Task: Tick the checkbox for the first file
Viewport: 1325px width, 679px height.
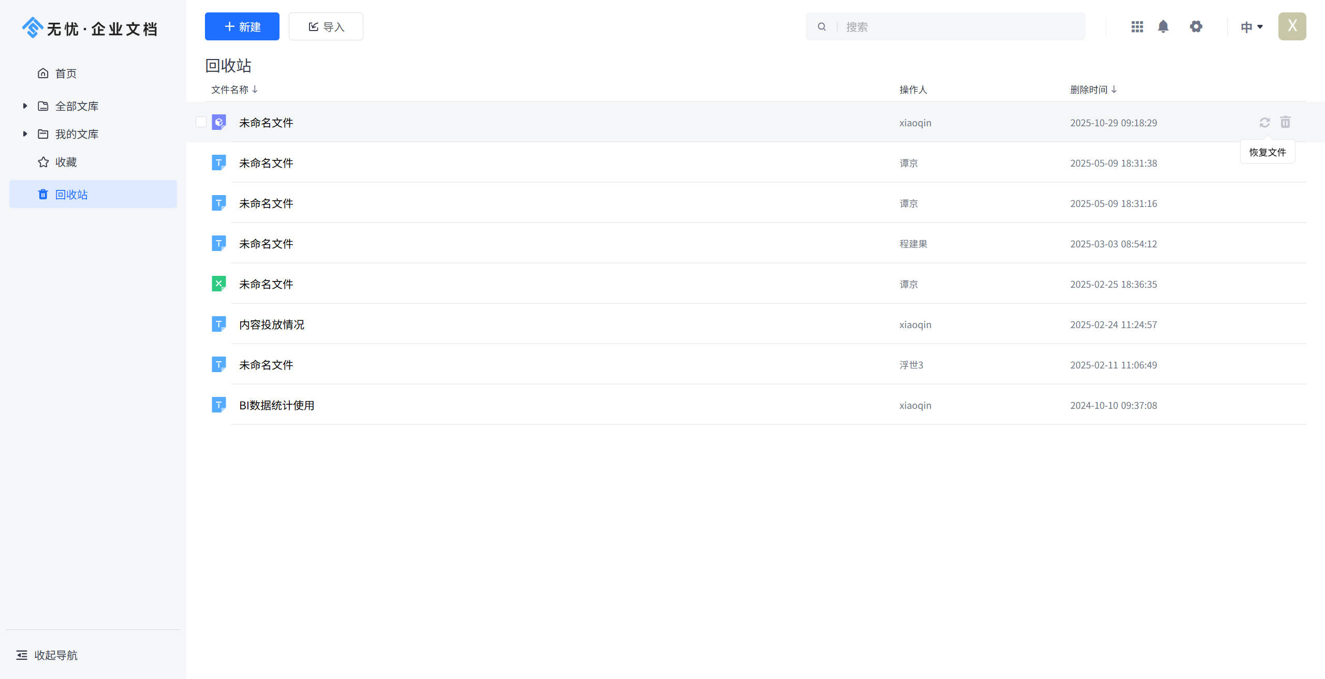Action: click(201, 122)
